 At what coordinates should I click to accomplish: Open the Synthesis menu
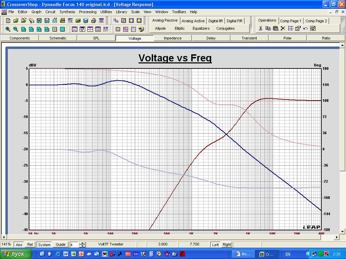pos(67,12)
